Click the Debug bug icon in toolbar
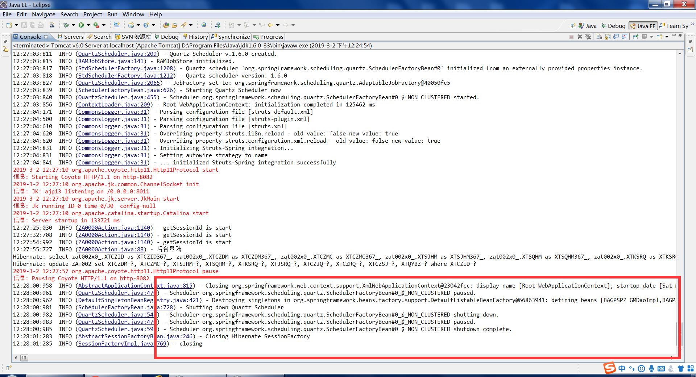This screenshot has height=377, width=696. coord(66,25)
